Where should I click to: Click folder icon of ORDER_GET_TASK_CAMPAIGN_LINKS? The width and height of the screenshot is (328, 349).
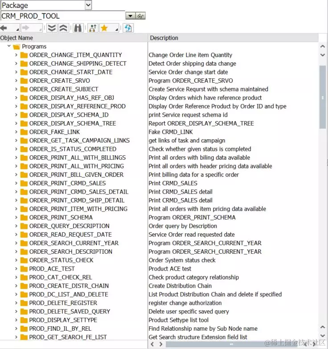(x=24, y=141)
